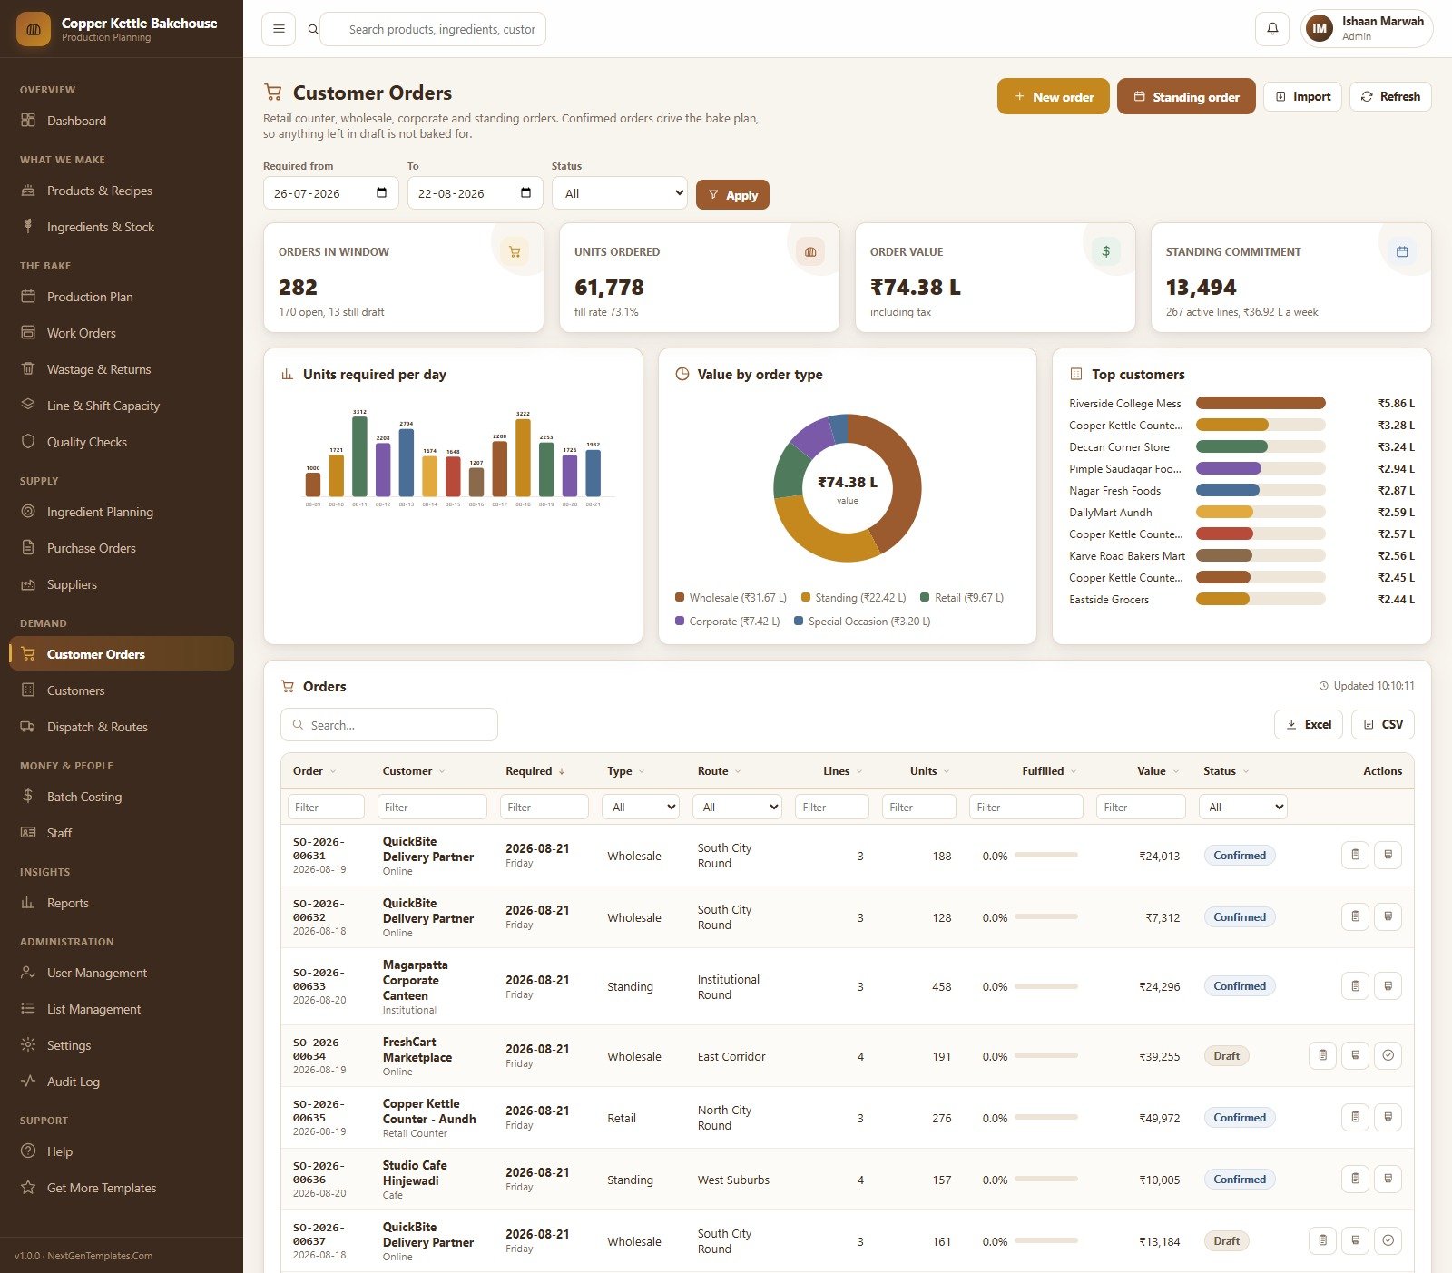Sort table by Fulfilled column header
Image resolution: width=1452 pixels, height=1273 pixels.
click(x=1049, y=771)
